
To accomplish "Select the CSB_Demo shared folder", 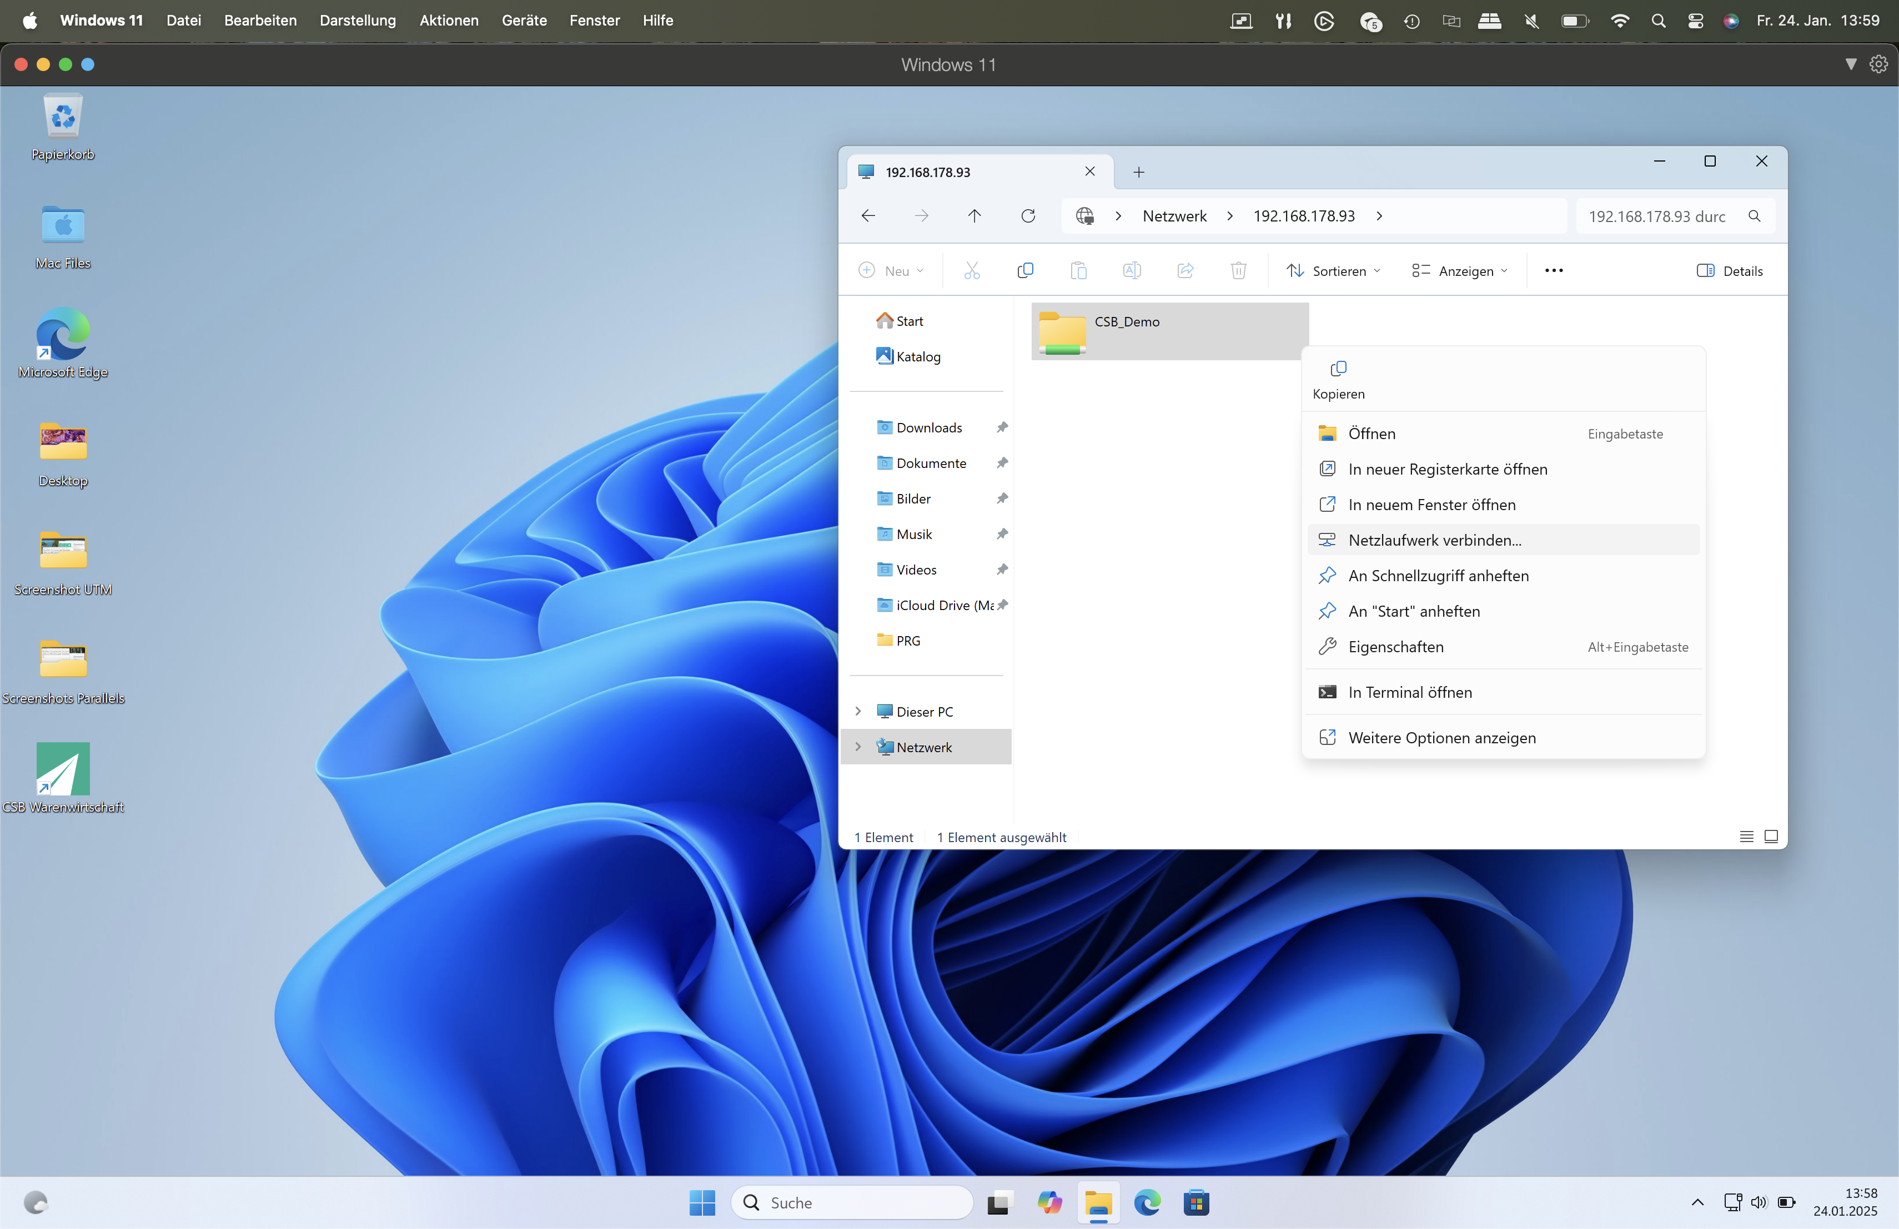I will (1170, 331).
